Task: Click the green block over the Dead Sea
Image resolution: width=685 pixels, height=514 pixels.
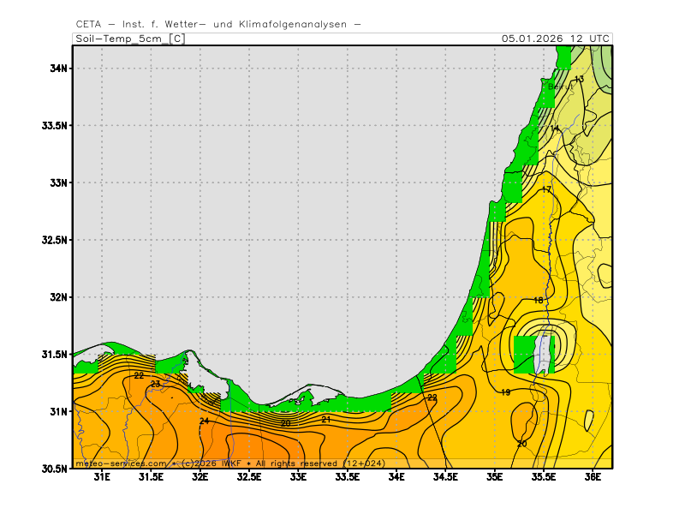Action: [533, 353]
